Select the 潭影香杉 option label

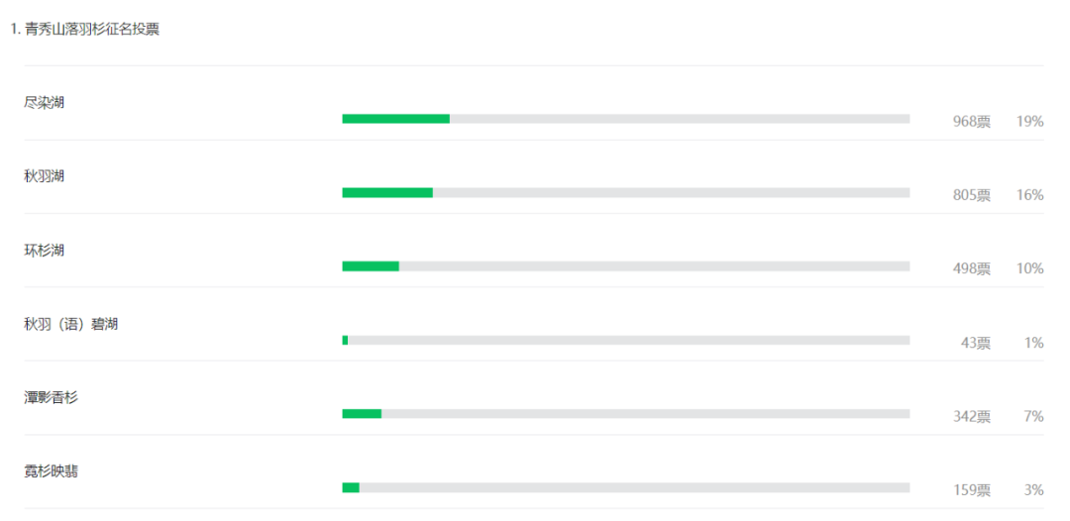pyautogui.click(x=52, y=397)
